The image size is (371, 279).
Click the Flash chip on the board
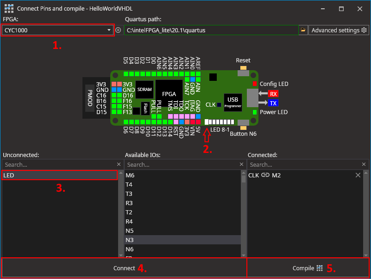145,109
